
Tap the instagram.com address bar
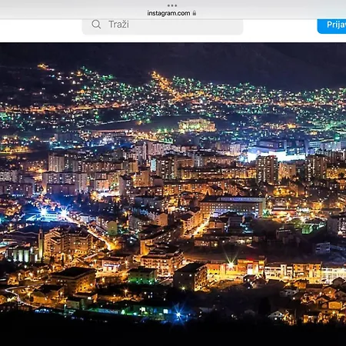click(x=171, y=13)
